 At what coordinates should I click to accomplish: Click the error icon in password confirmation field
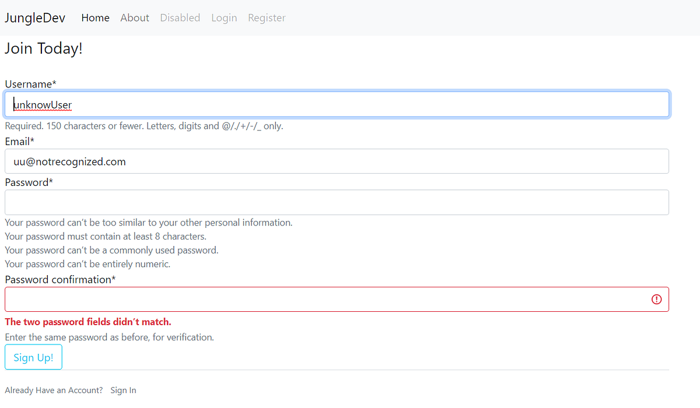click(x=656, y=299)
